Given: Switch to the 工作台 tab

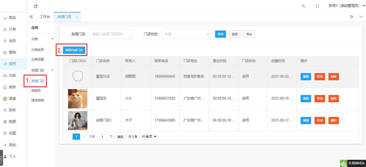Looking at the screenshot, I should [x=45, y=17].
